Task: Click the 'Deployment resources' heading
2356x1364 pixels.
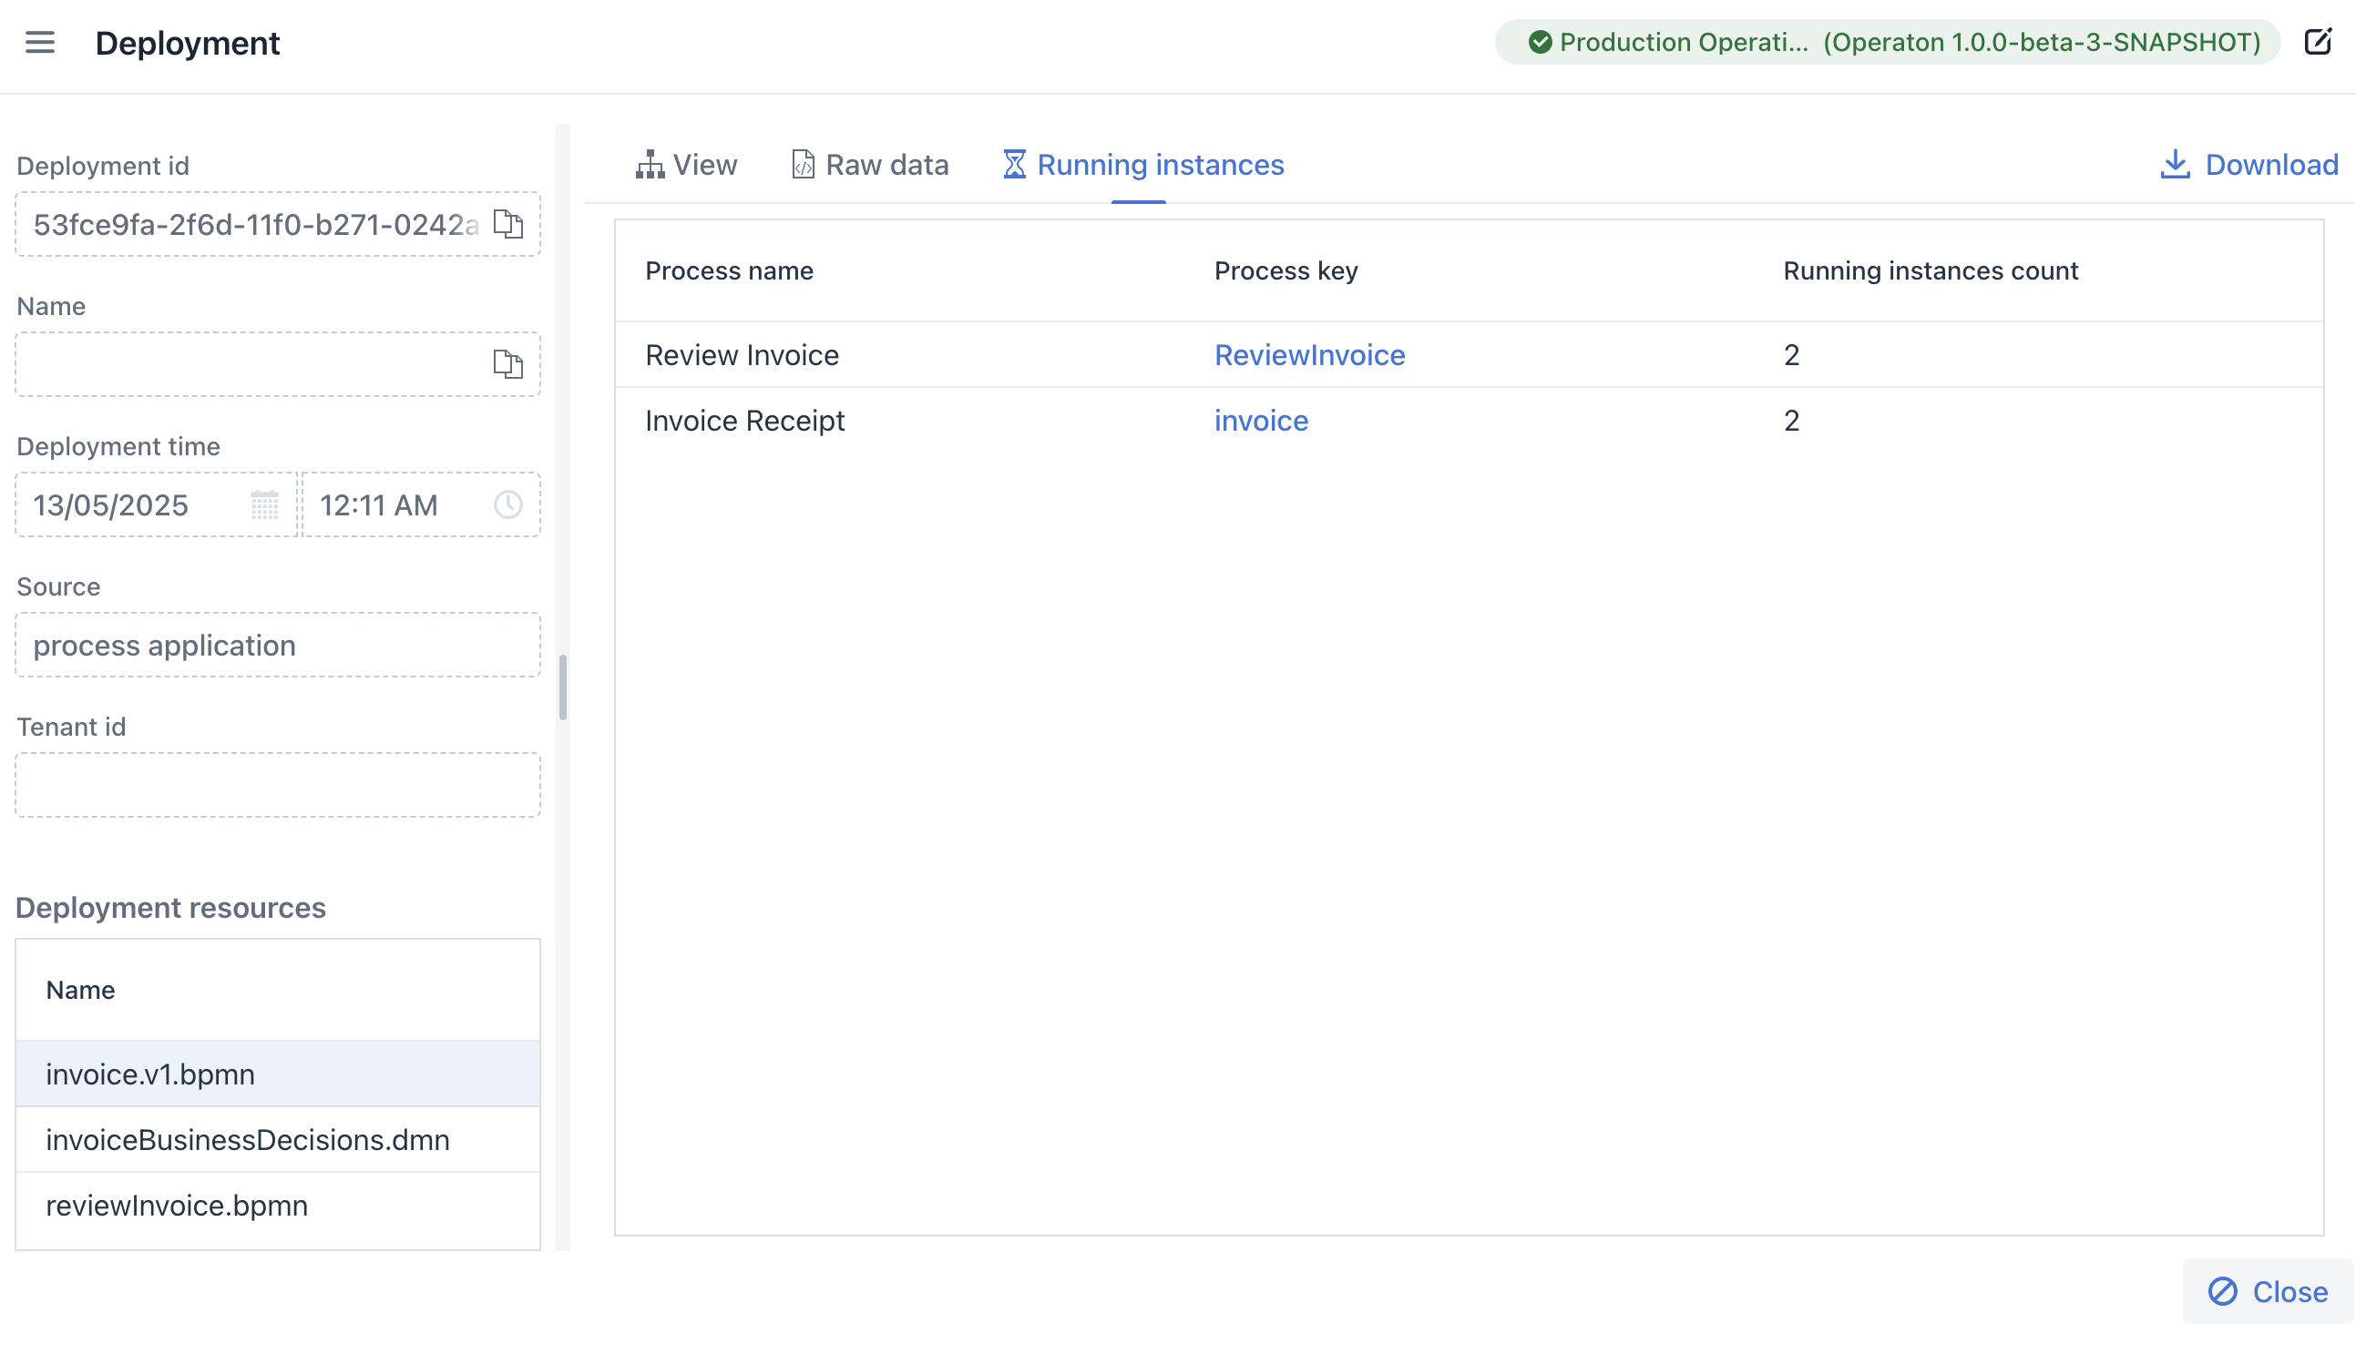Action: (170, 908)
